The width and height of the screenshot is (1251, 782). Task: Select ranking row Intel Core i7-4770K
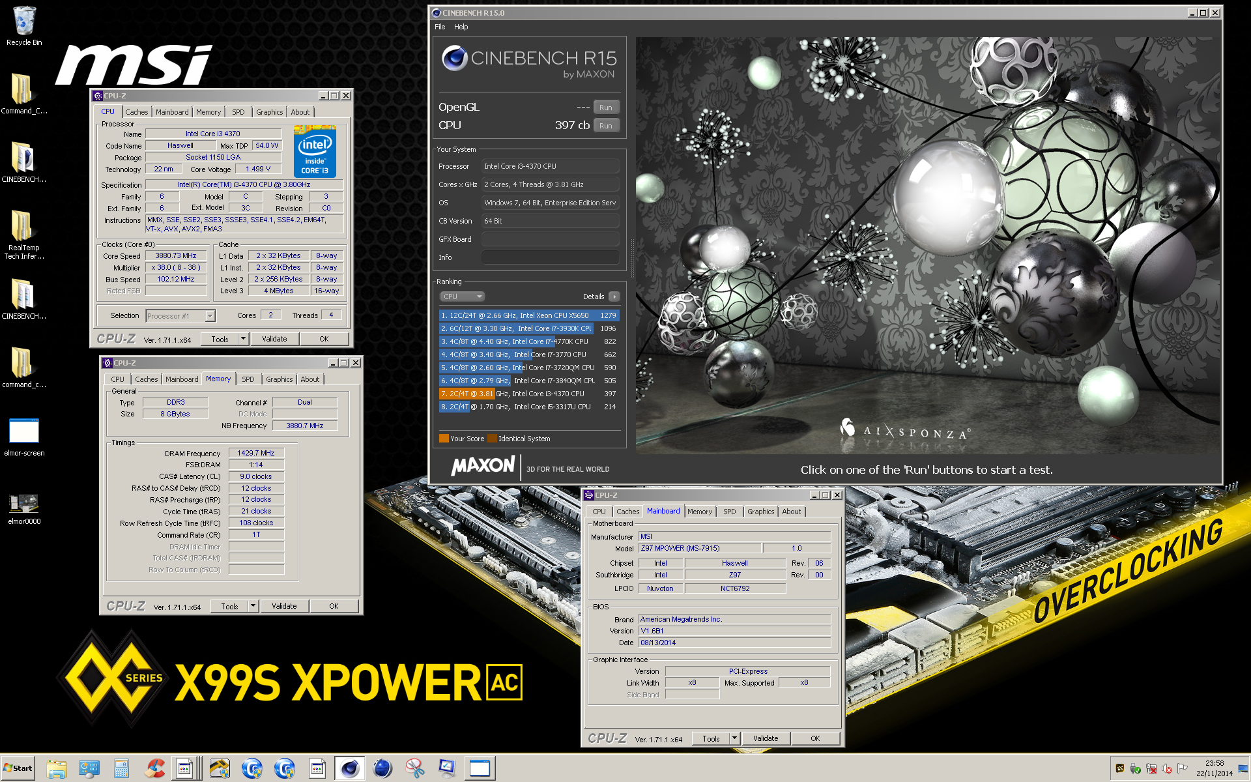(529, 341)
